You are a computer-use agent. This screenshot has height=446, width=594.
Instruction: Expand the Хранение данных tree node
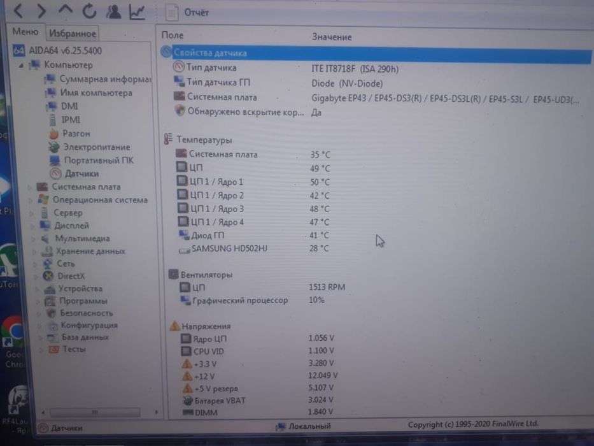pos(34,252)
